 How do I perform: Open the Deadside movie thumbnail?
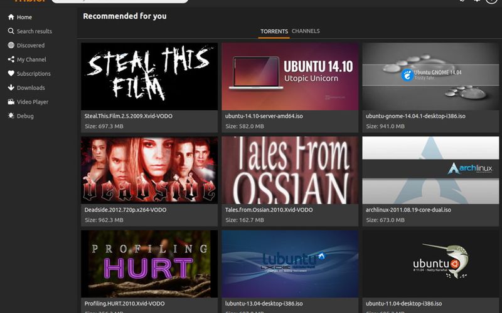click(x=149, y=170)
